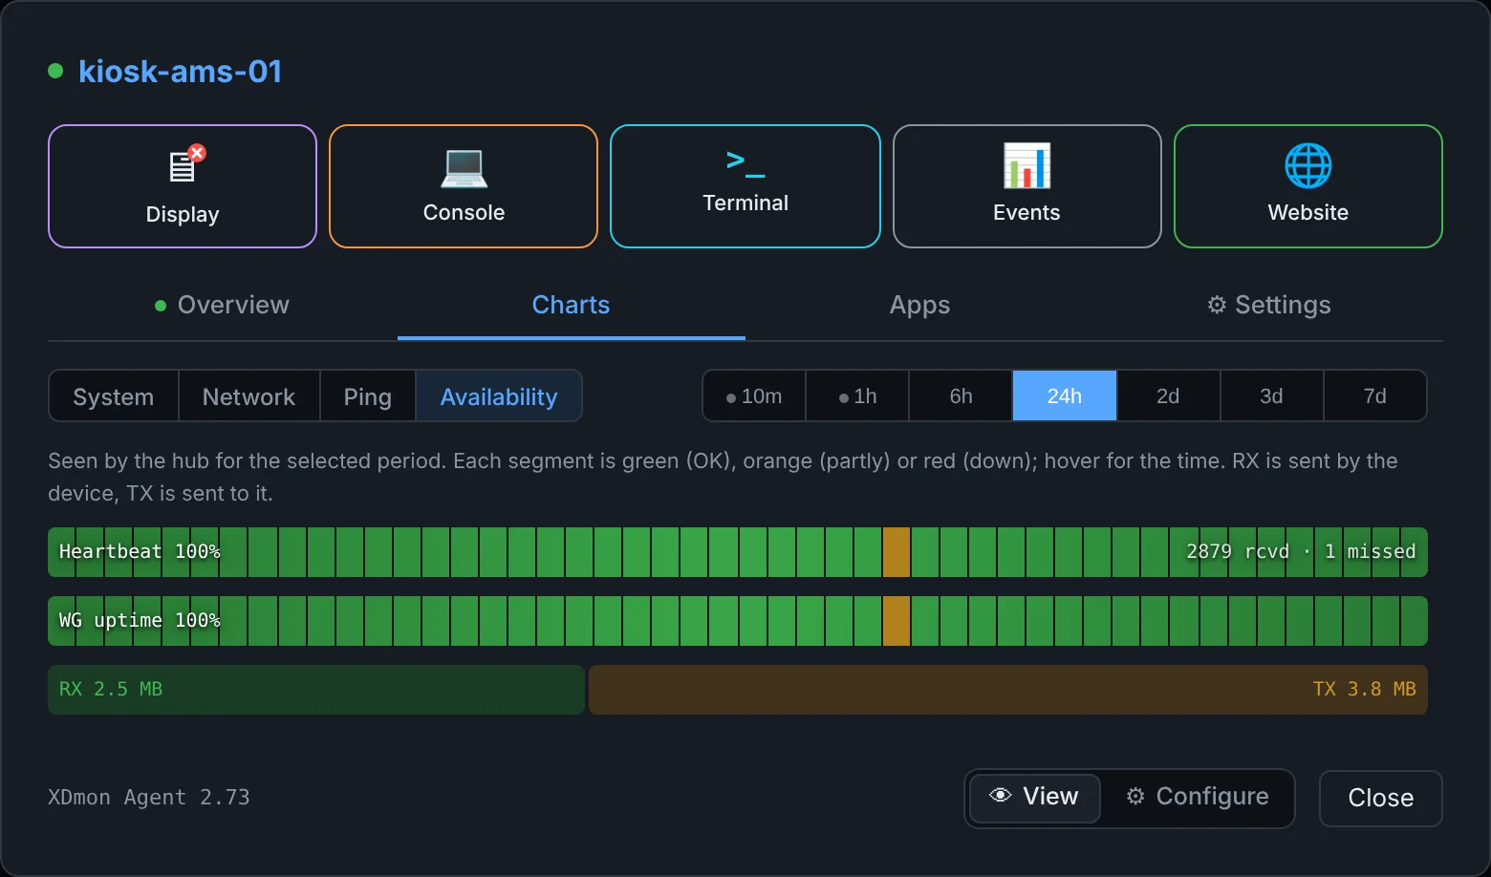The image size is (1491, 877).
Task: Click the orange segment in the Heartbeat bar
Action: pos(897,552)
